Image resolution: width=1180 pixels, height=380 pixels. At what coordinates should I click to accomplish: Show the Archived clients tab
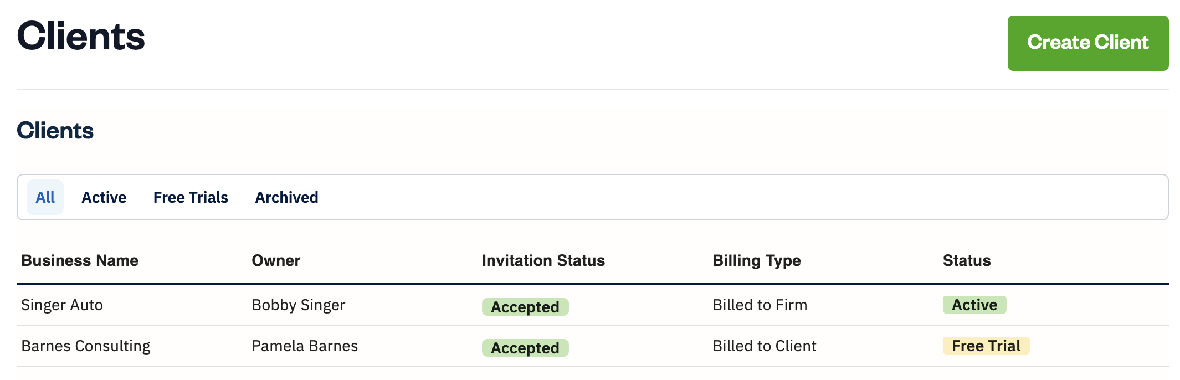[x=286, y=197]
